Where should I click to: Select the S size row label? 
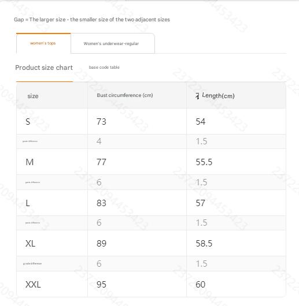pyautogui.click(x=28, y=122)
